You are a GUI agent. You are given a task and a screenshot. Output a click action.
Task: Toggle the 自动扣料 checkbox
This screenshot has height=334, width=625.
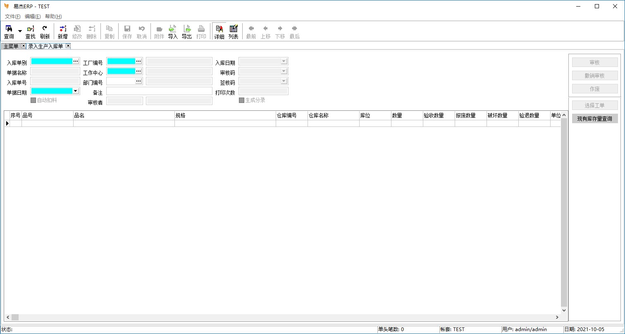33,100
